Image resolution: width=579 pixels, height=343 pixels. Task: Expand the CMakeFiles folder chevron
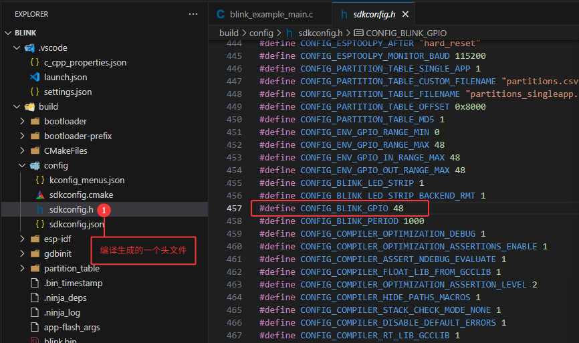(22, 151)
